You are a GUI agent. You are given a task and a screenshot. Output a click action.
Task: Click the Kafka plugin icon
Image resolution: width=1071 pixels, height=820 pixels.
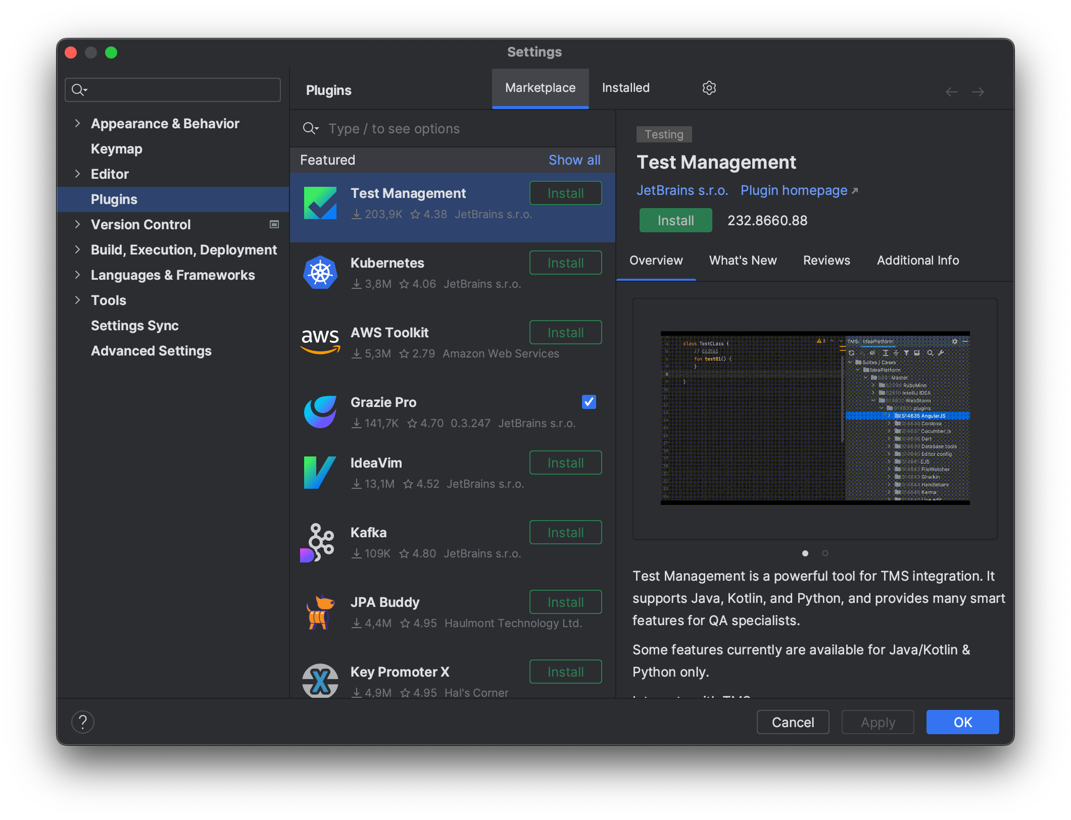point(318,542)
